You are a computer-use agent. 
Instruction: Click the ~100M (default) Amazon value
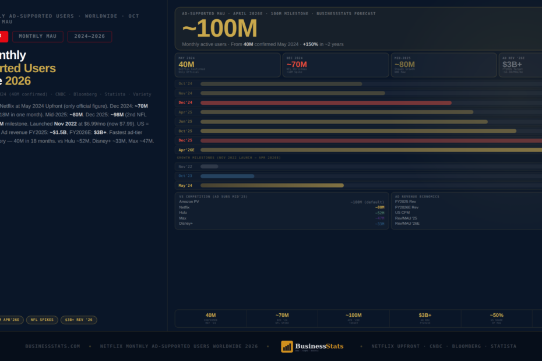367,202
